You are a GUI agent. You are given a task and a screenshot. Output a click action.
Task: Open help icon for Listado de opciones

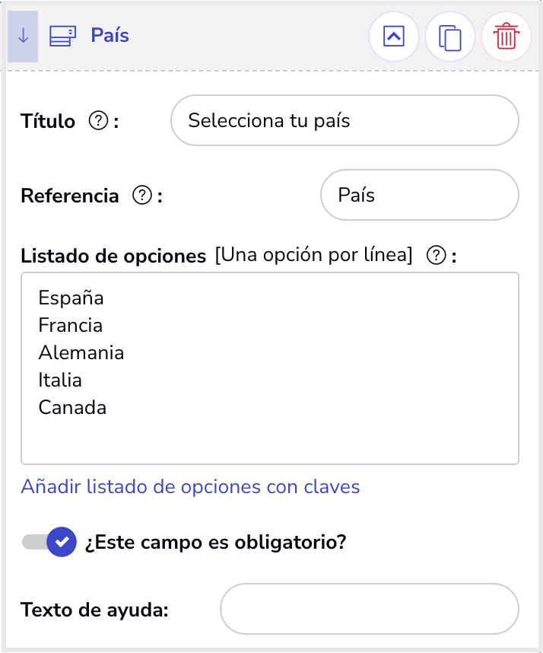pos(437,255)
